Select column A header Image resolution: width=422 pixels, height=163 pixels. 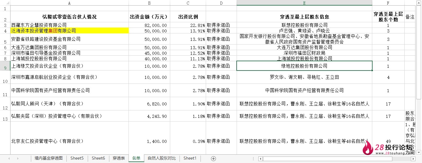tap(70, 3)
